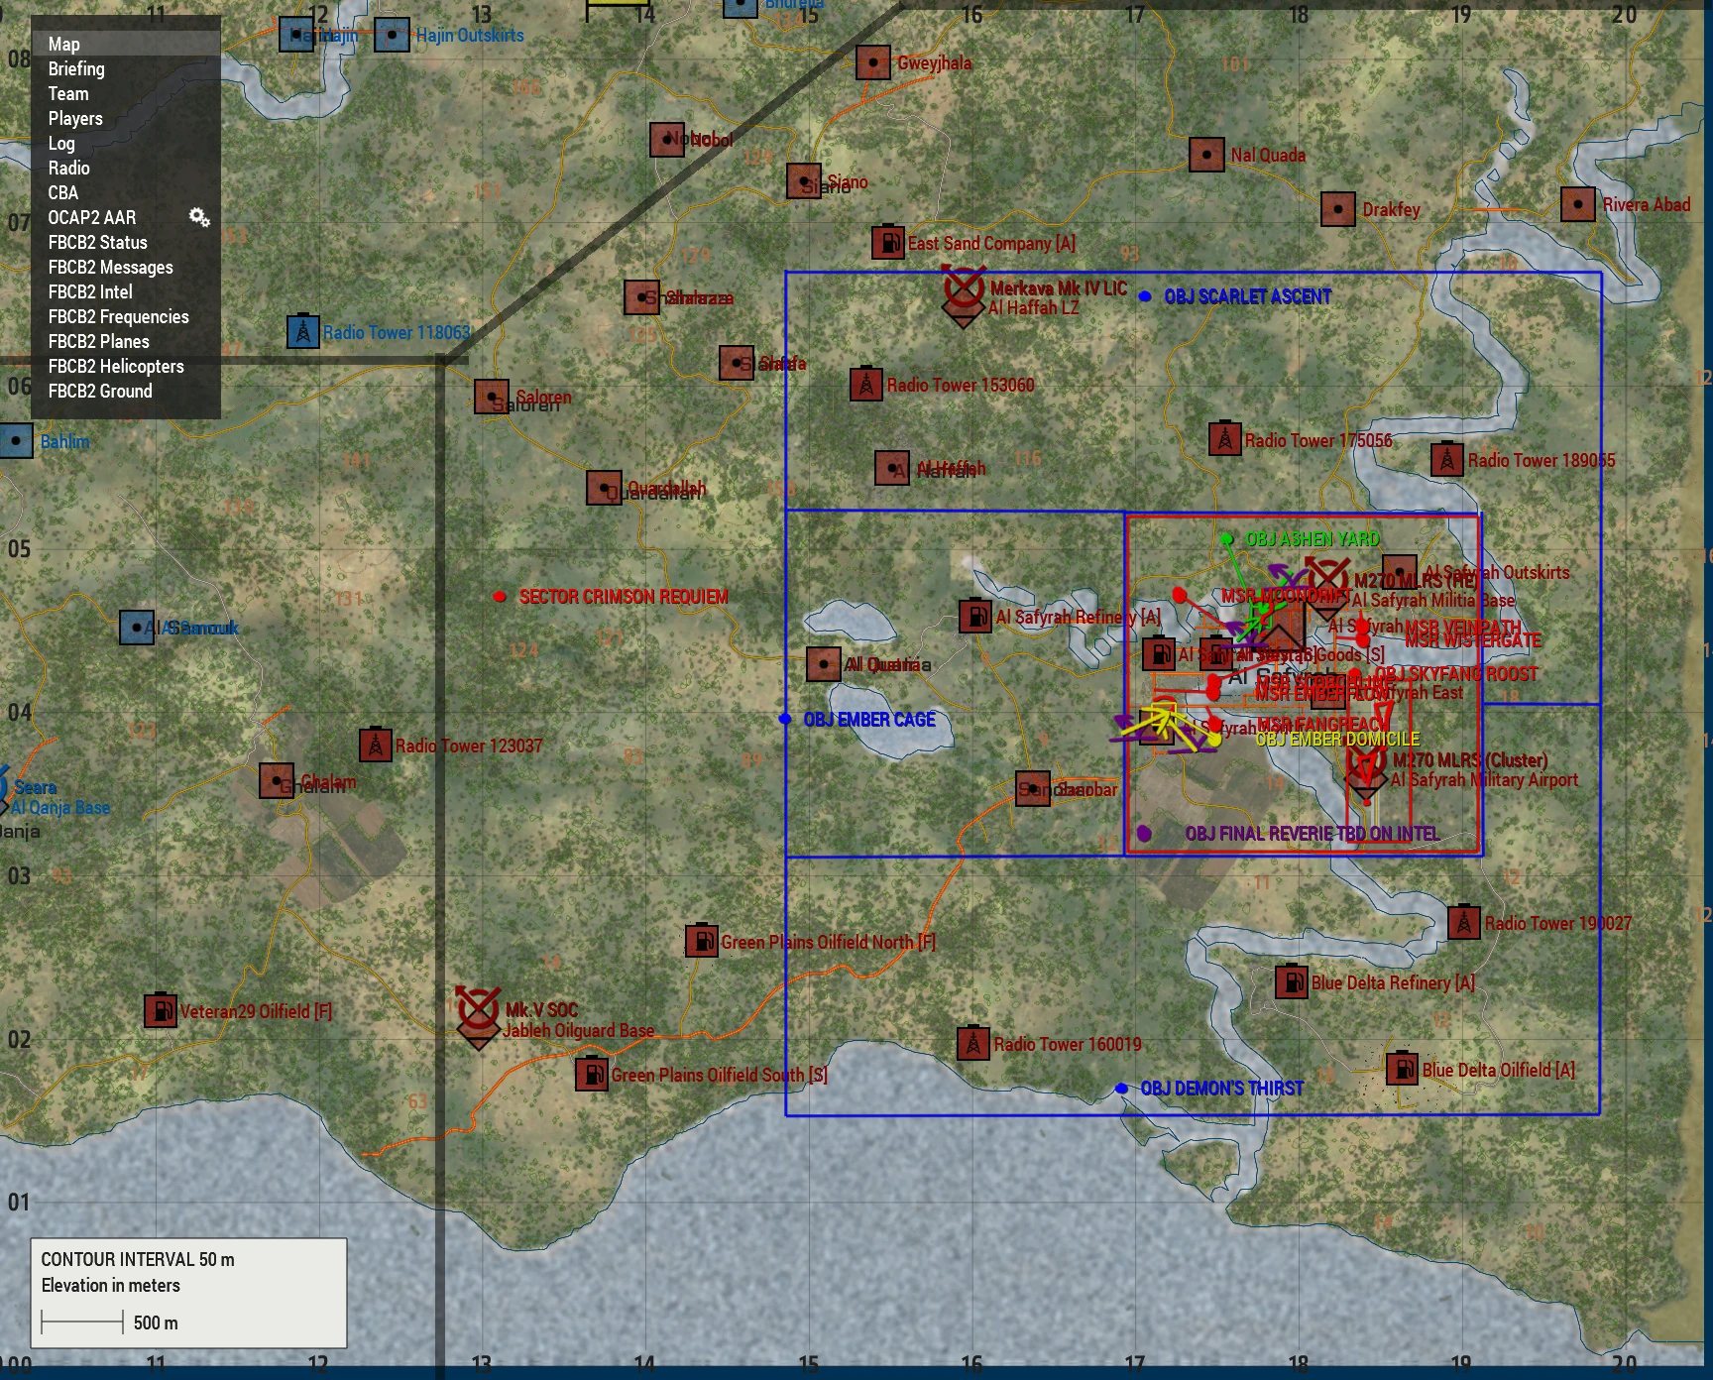Click the red SECTOR CRIMSON REQUIEM dot
This screenshot has height=1380, width=1713.
[500, 597]
